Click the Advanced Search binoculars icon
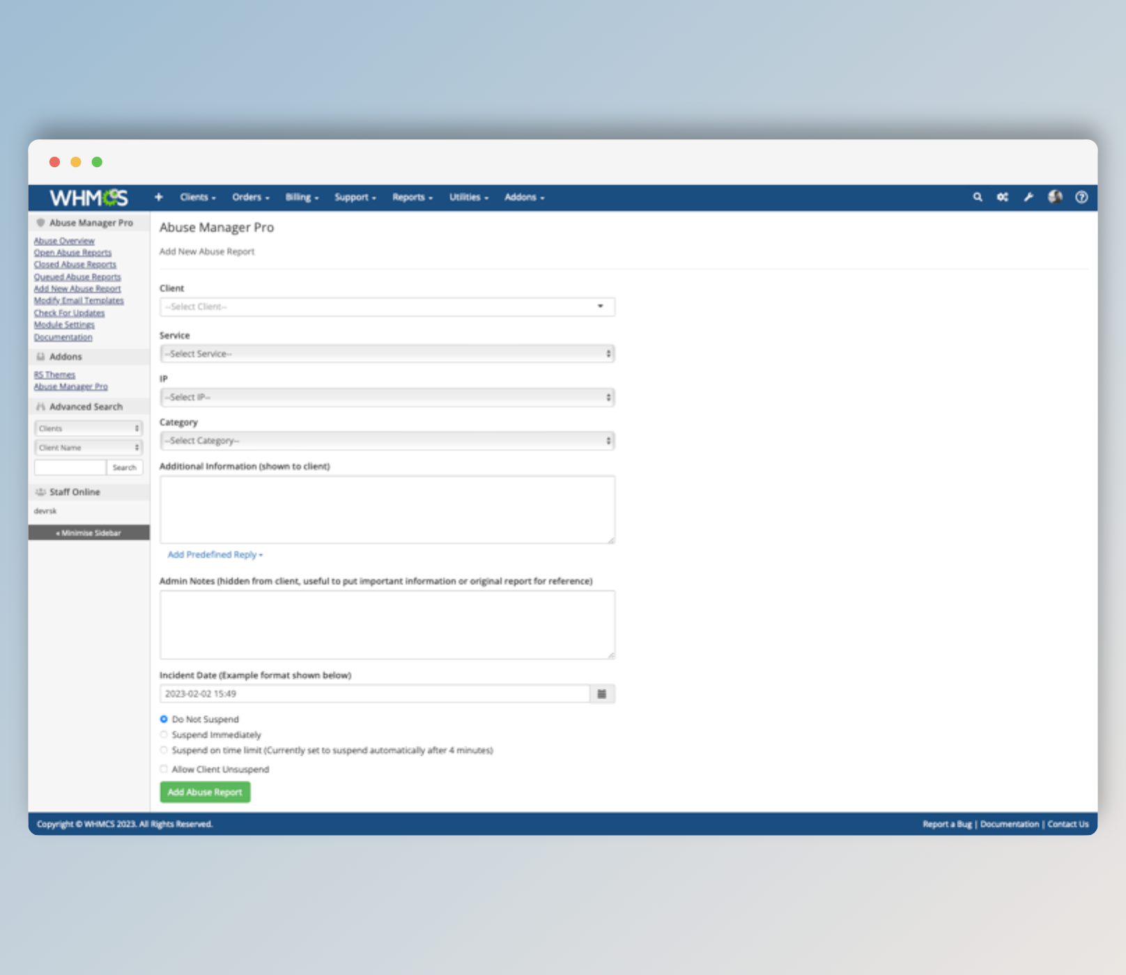The height and width of the screenshot is (975, 1126). pyautogui.click(x=40, y=407)
